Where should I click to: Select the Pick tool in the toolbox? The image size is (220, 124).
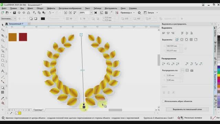[x=2, y=25]
